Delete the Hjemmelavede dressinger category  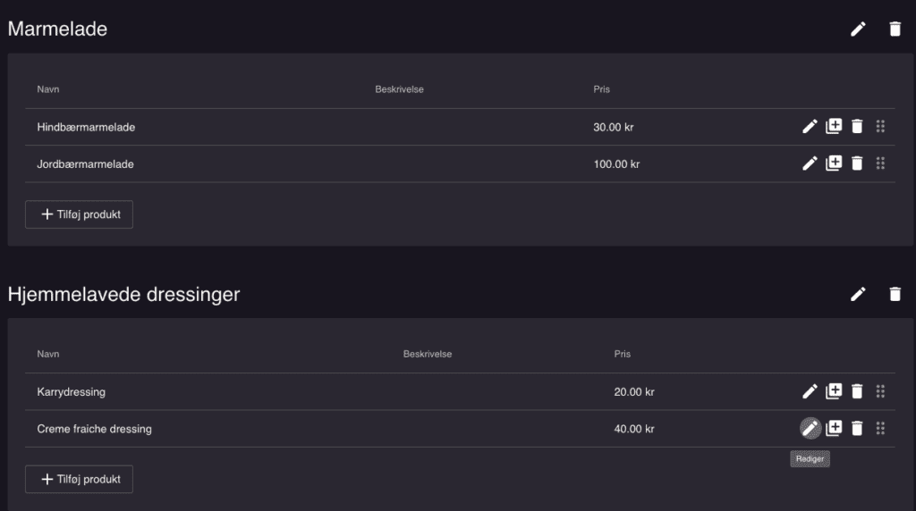tap(895, 294)
